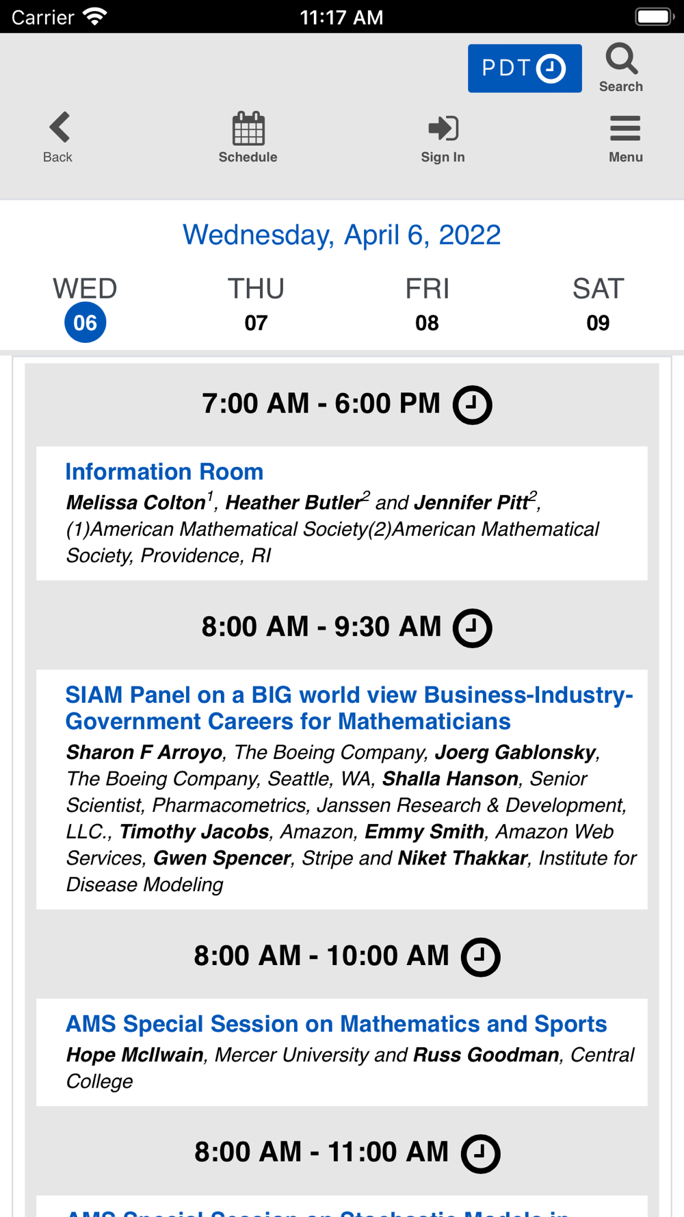Tap the Sign In icon
This screenshot has width=684, height=1217.
[x=443, y=137]
